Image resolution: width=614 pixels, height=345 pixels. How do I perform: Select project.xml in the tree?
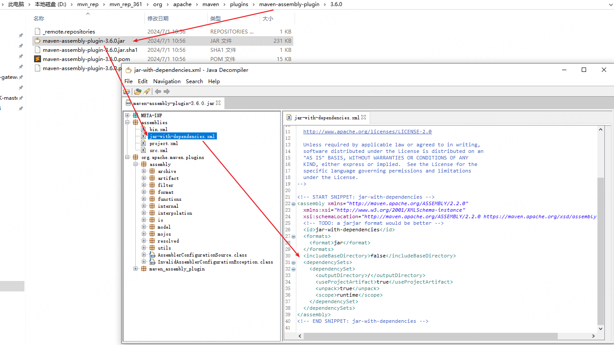click(164, 143)
